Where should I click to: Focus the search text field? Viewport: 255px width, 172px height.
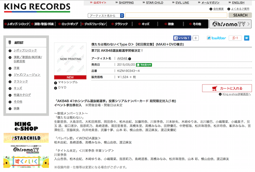pos(176,15)
